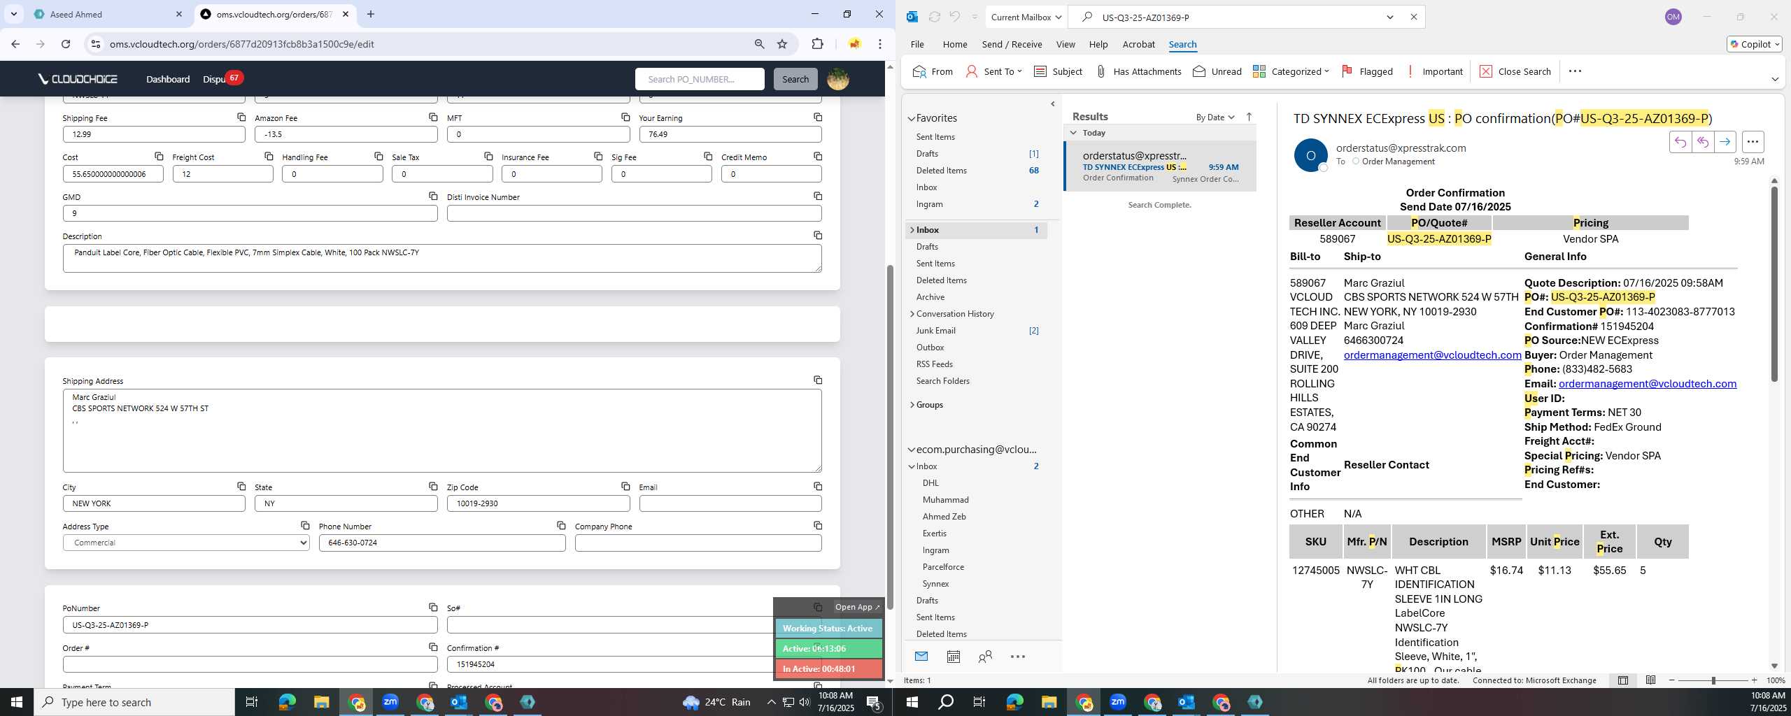
Task: Collapse the Favorites folder group
Action: coord(912,119)
